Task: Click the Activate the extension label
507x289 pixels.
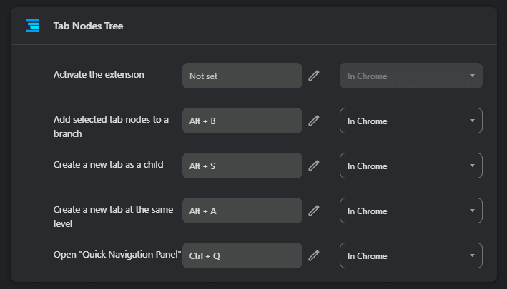Action: pos(99,75)
